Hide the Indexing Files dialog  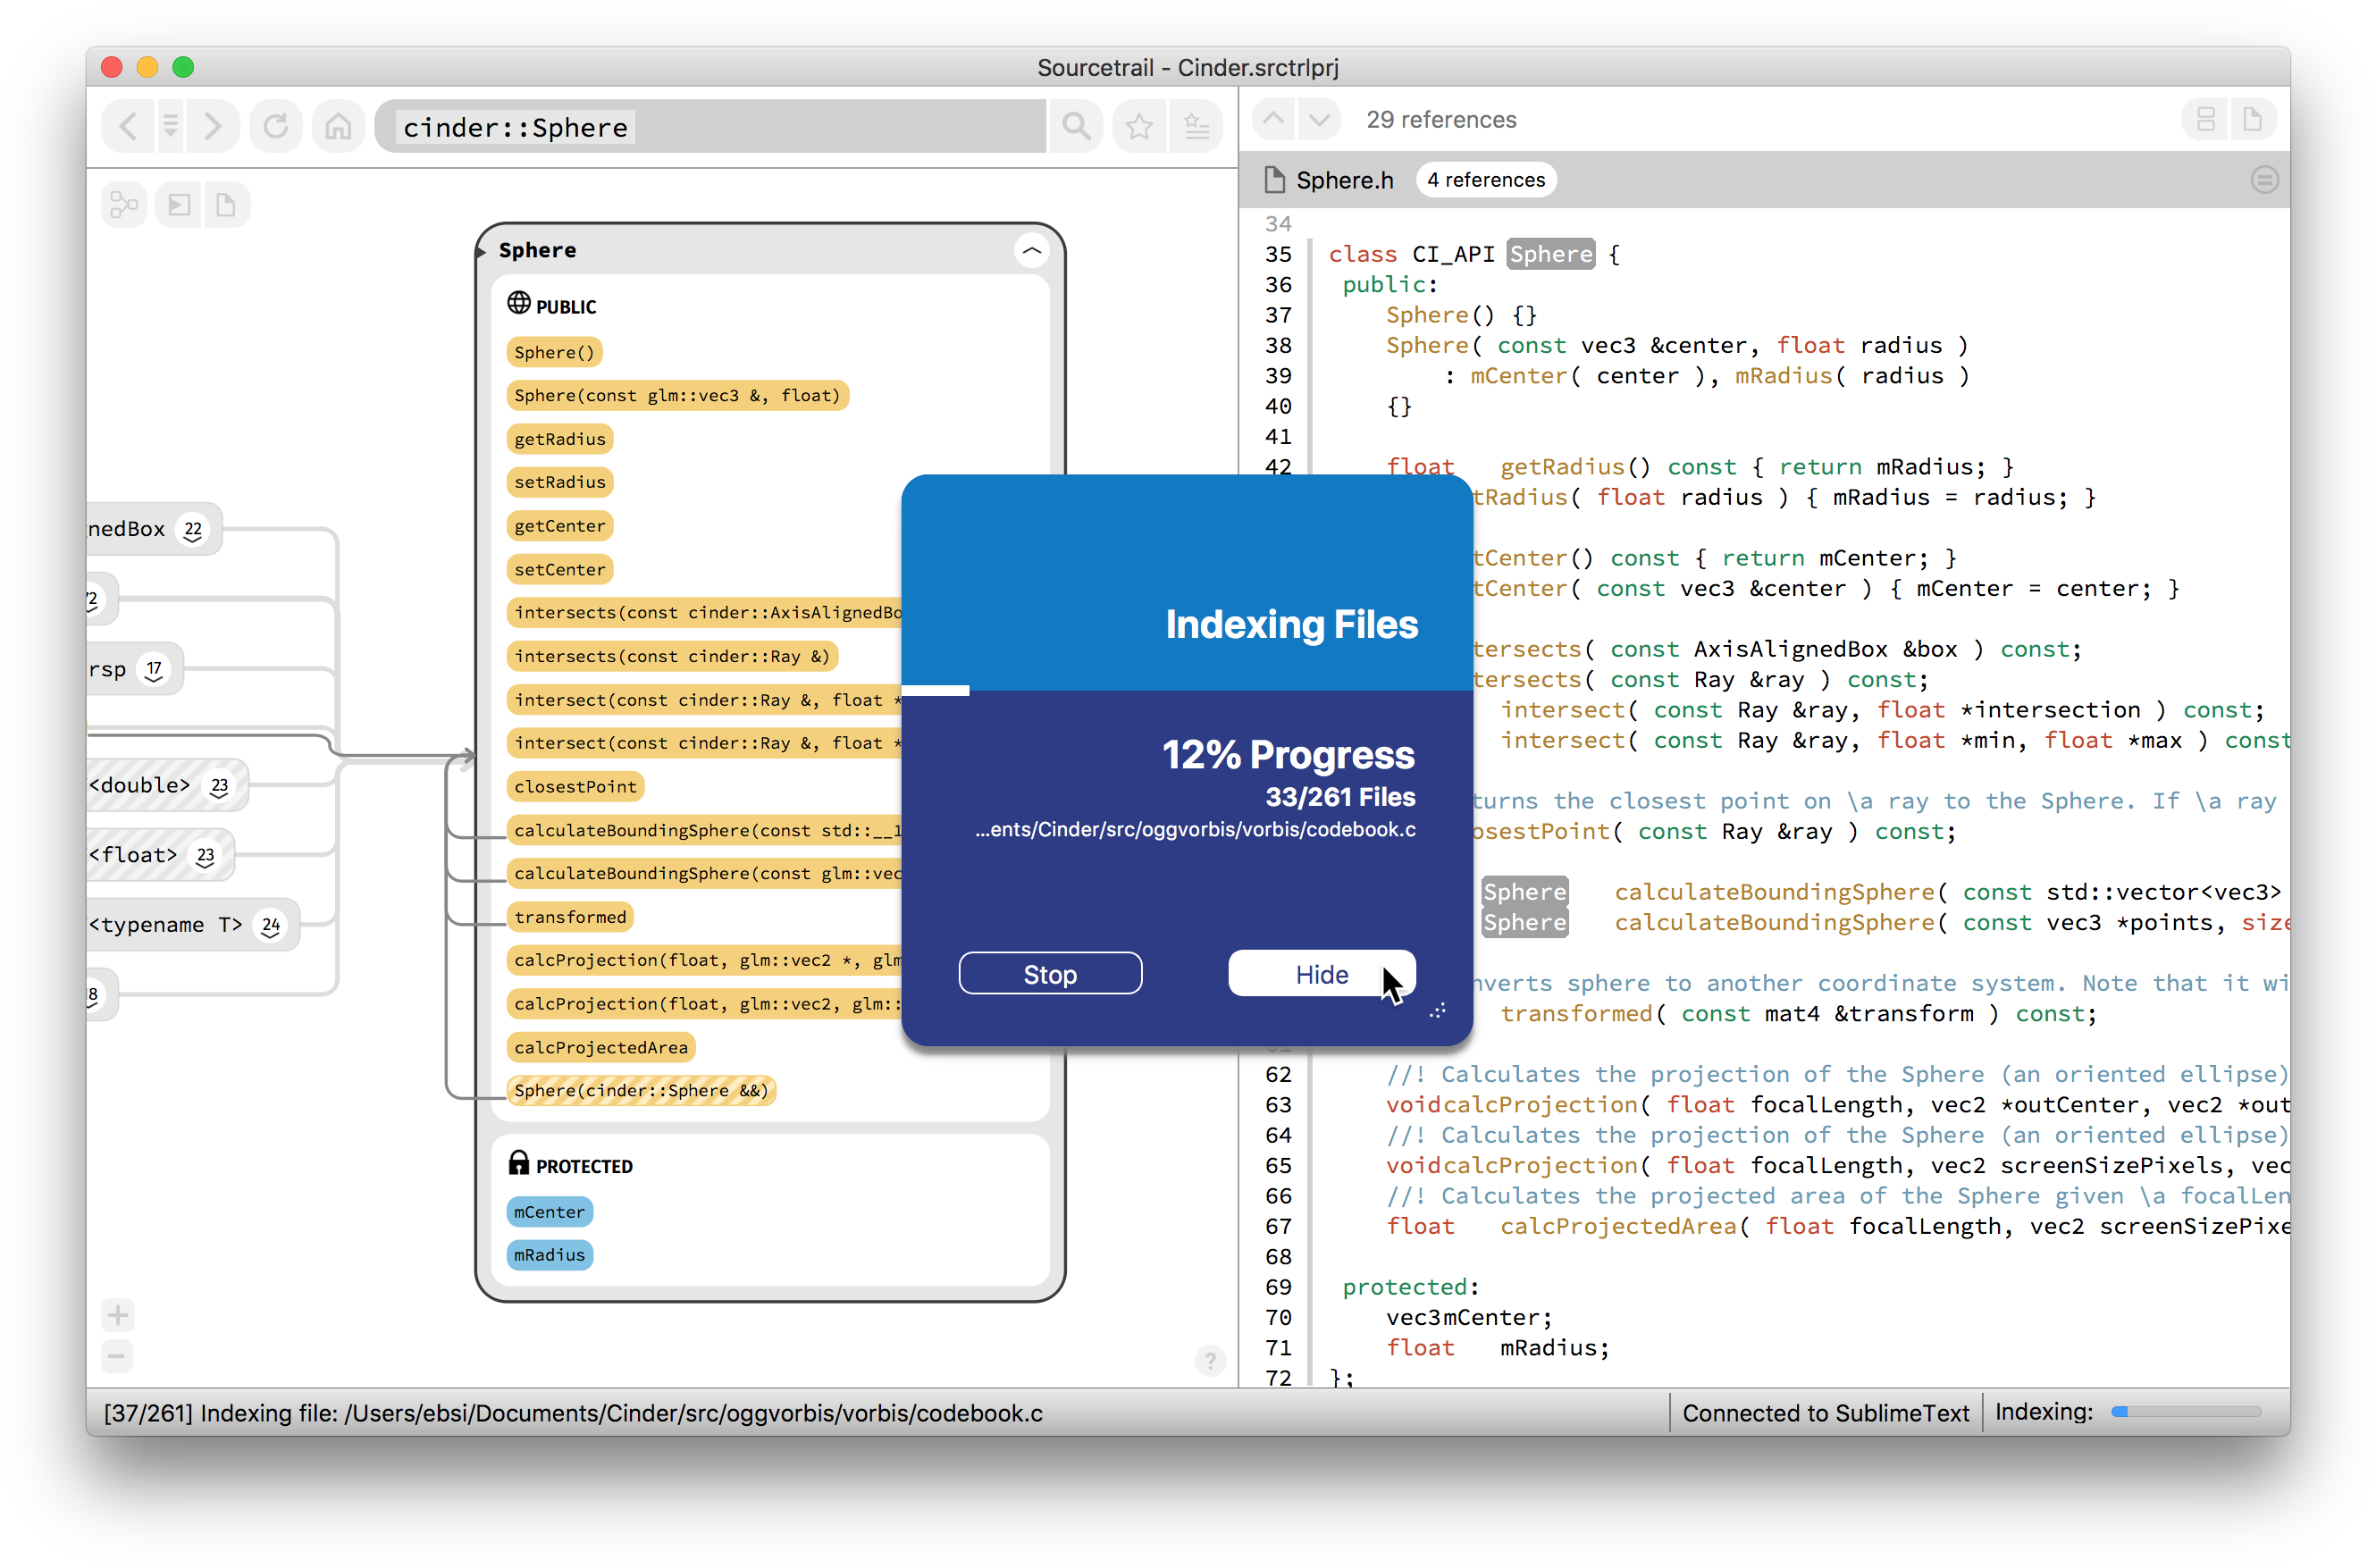pyautogui.click(x=1321, y=973)
